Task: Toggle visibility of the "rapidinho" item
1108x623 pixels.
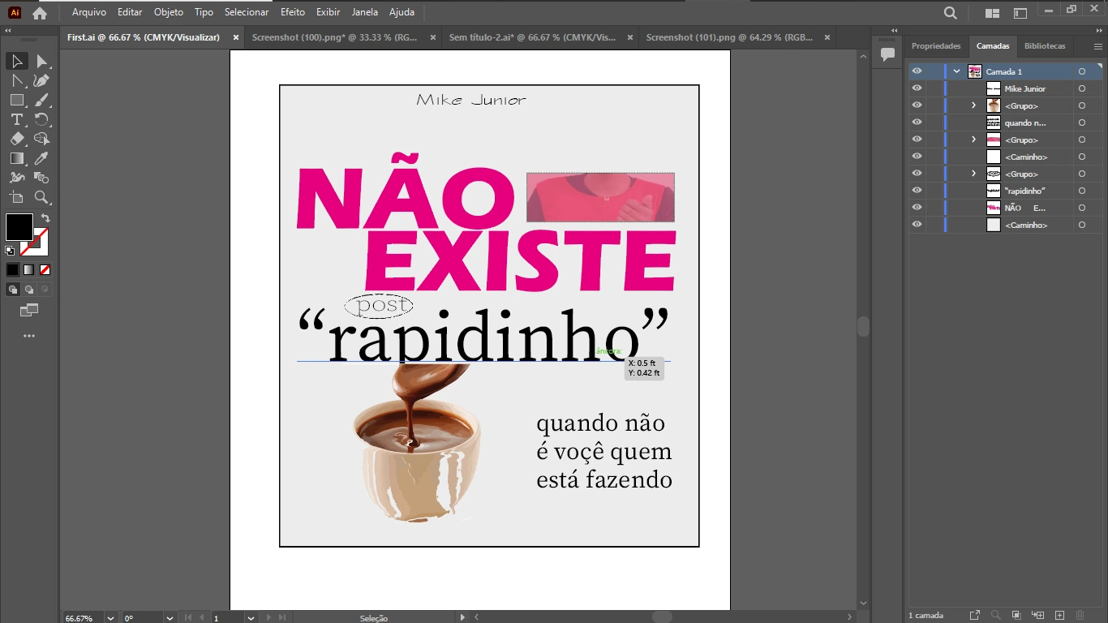Action: coord(917,191)
